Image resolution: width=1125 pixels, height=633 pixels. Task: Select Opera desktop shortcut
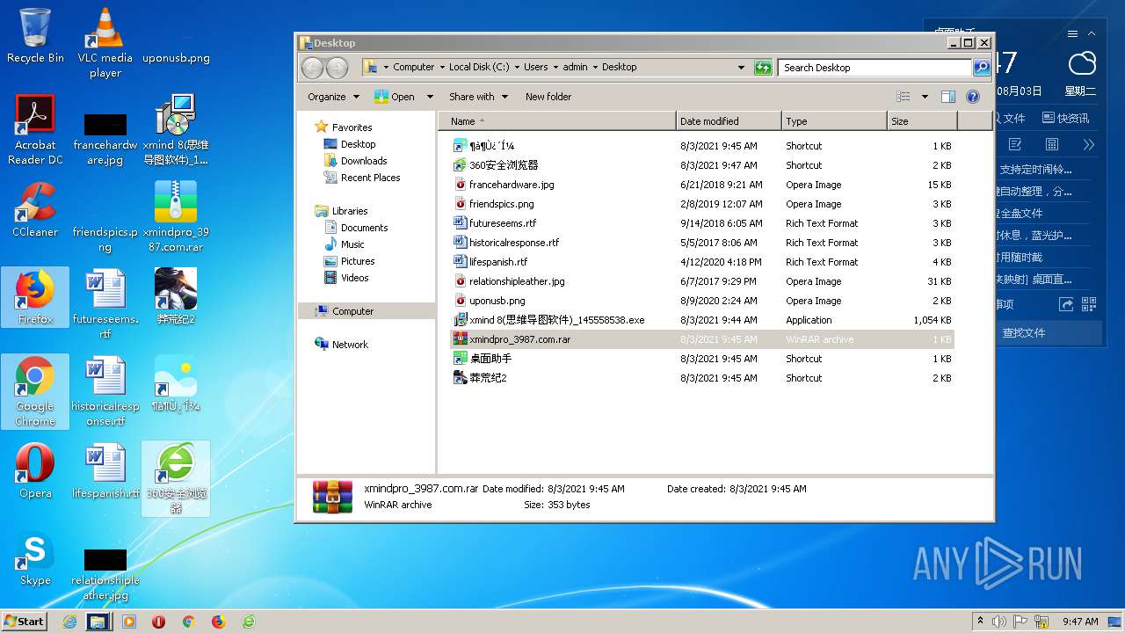(x=35, y=471)
